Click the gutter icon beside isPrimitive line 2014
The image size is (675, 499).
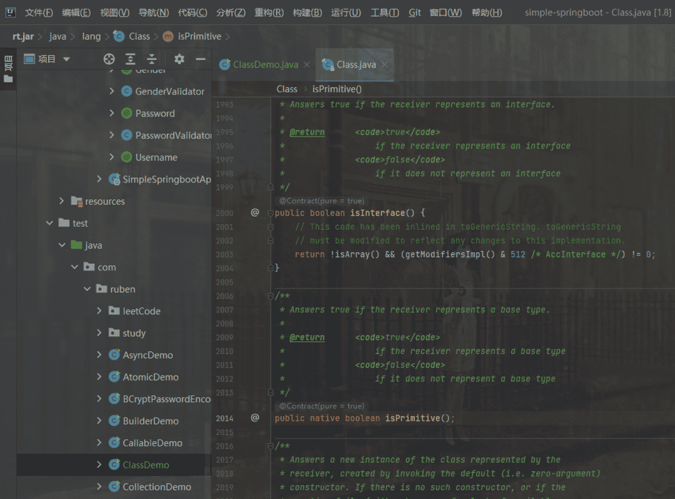255,417
